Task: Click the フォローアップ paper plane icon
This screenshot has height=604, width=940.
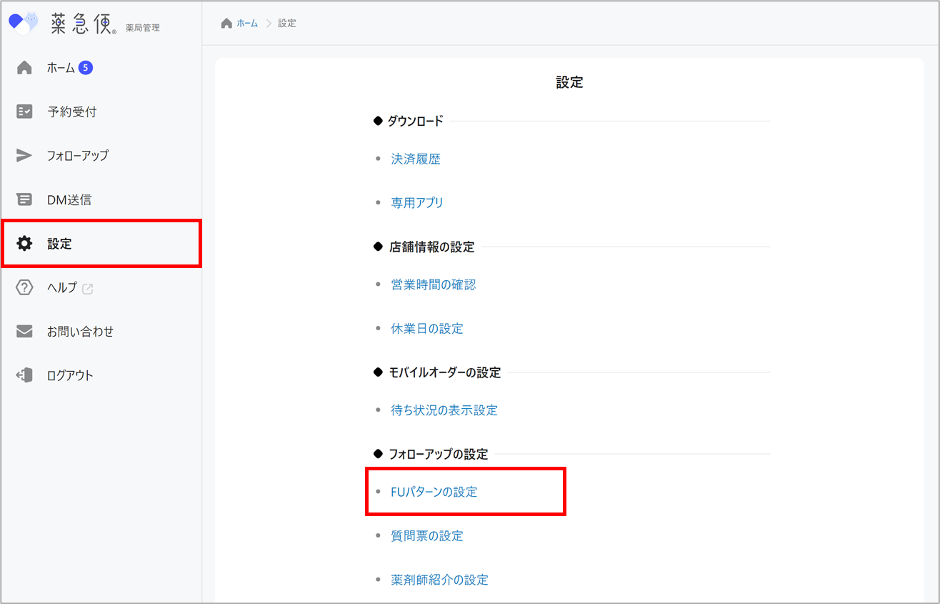Action: click(24, 156)
